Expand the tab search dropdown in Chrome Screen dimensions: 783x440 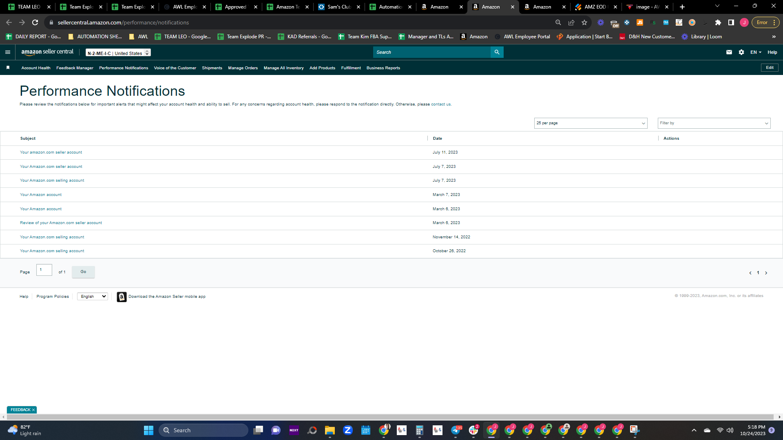[x=717, y=6]
